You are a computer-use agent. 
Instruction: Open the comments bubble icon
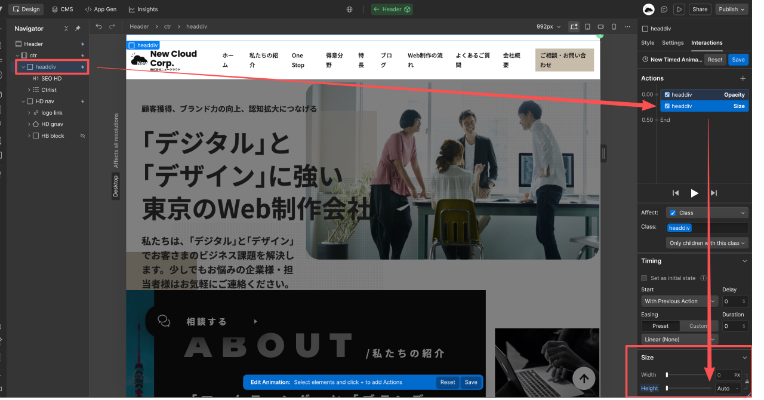pos(664,9)
